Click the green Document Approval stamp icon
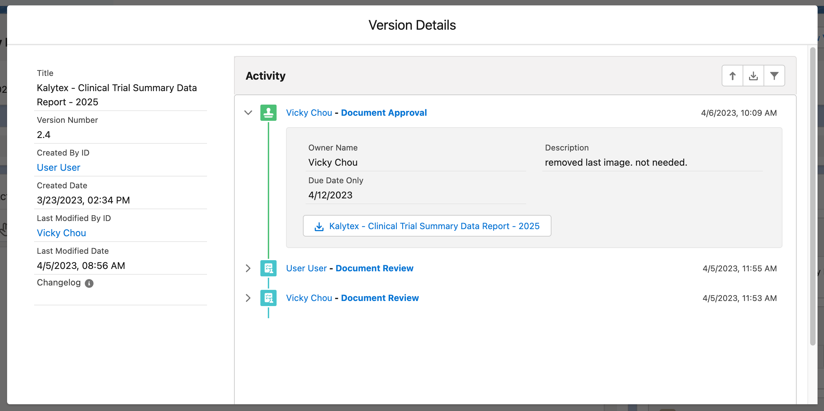The height and width of the screenshot is (411, 824). coord(268,113)
